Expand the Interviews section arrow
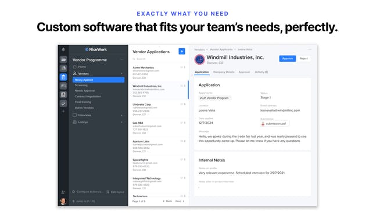Image resolution: width=369 pixels, height=220 pixels. (121, 115)
